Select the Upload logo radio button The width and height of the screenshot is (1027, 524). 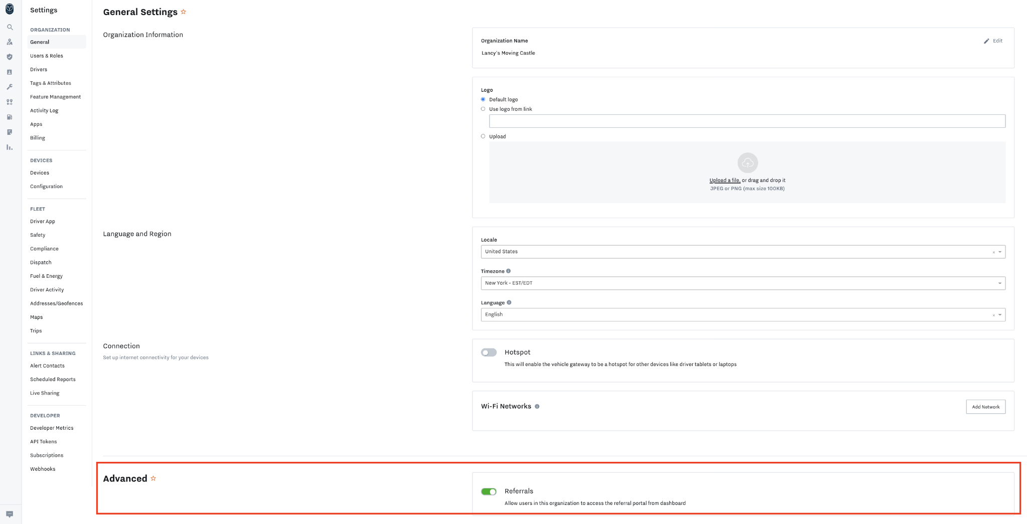point(483,136)
